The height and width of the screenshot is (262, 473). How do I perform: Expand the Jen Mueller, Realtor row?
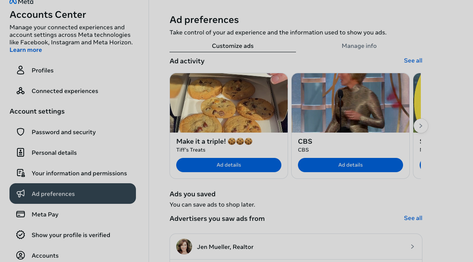tap(412, 246)
